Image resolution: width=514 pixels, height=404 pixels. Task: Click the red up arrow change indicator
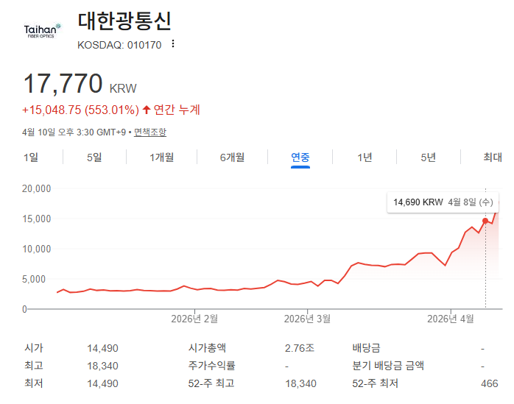tap(147, 110)
